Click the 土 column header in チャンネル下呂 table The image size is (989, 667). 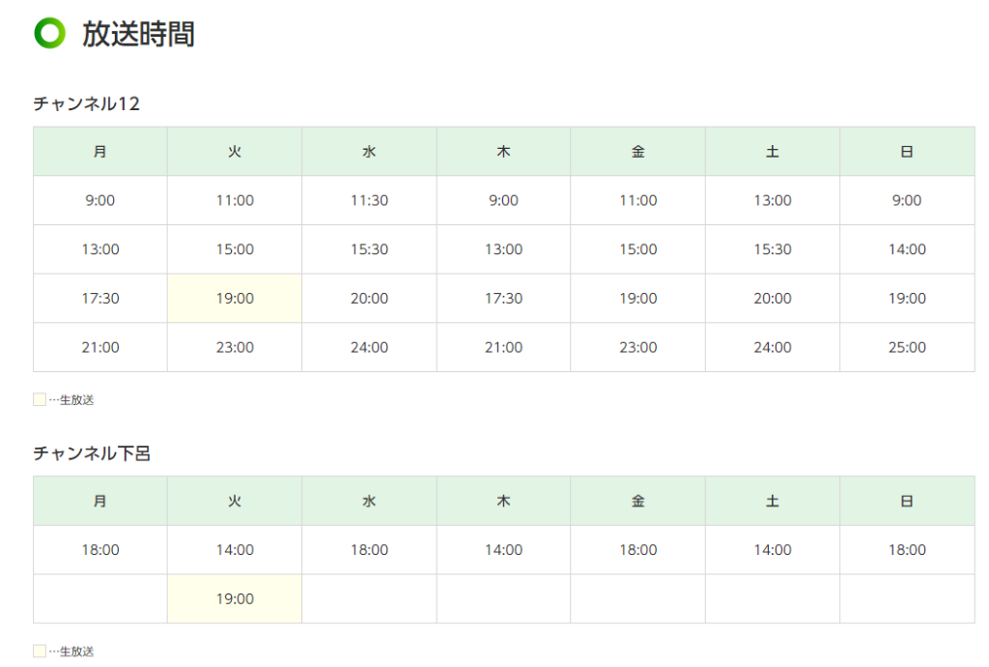[x=773, y=501]
